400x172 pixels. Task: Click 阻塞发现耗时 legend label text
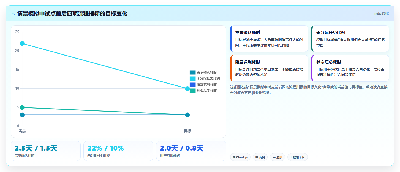click(206, 84)
